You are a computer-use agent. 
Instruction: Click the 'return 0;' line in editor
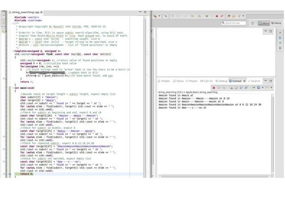coord(26,174)
